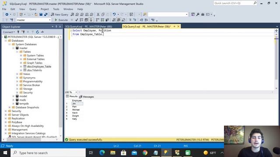Screen dimensions: 280x157
Task: Expand the Server Objects node
Action: pyautogui.click(x=6, y=115)
